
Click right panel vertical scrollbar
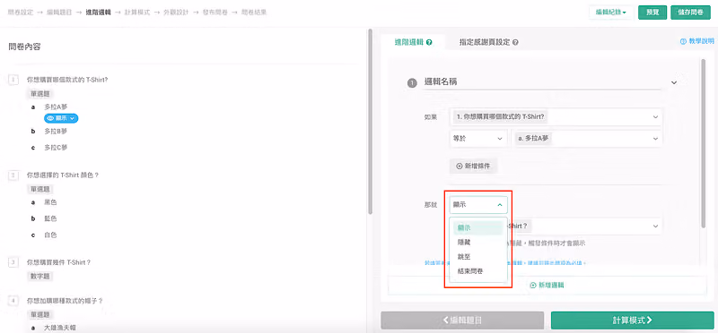point(703,143)
